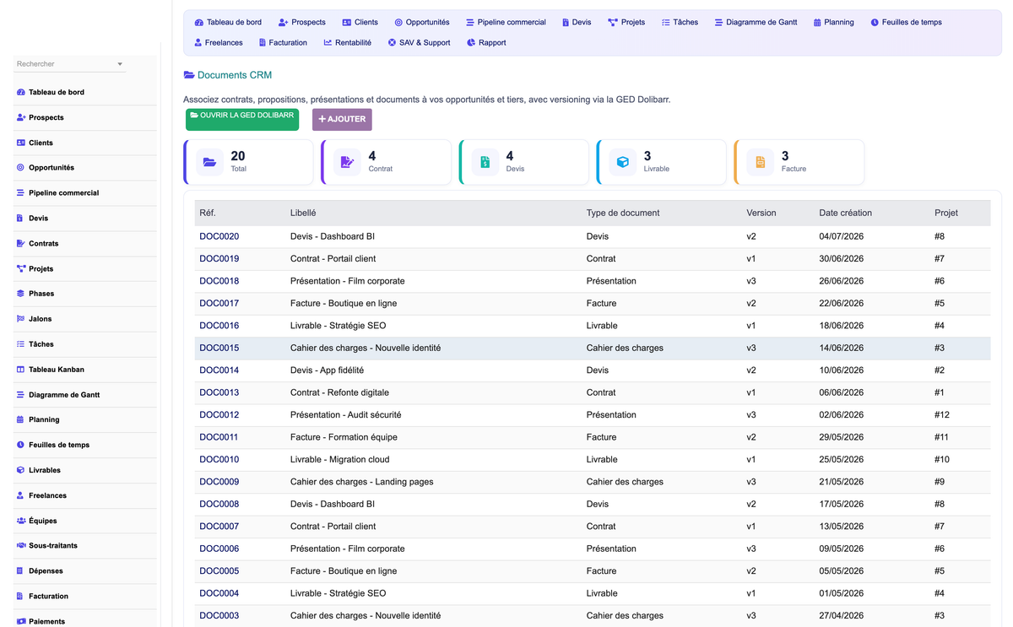
Task: Click the Rapport pie chart icon
Action: coord(471,42)
